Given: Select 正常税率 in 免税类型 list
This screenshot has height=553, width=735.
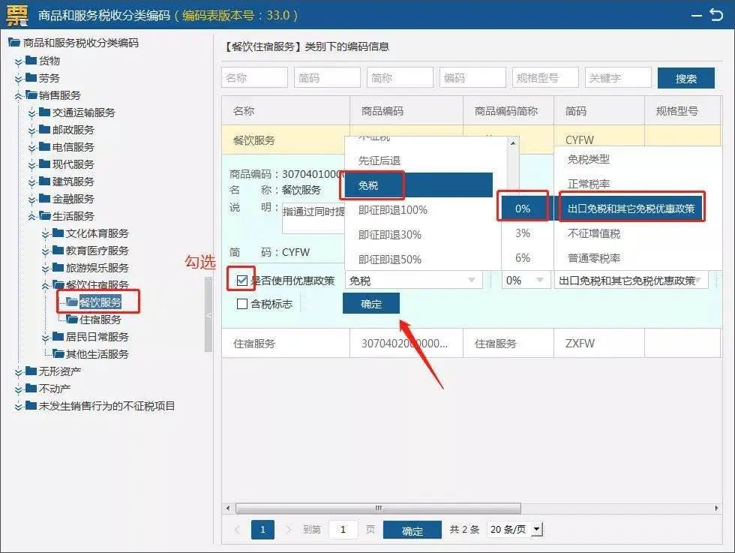Looking at the screenshot, I should [x=589, y=184].
